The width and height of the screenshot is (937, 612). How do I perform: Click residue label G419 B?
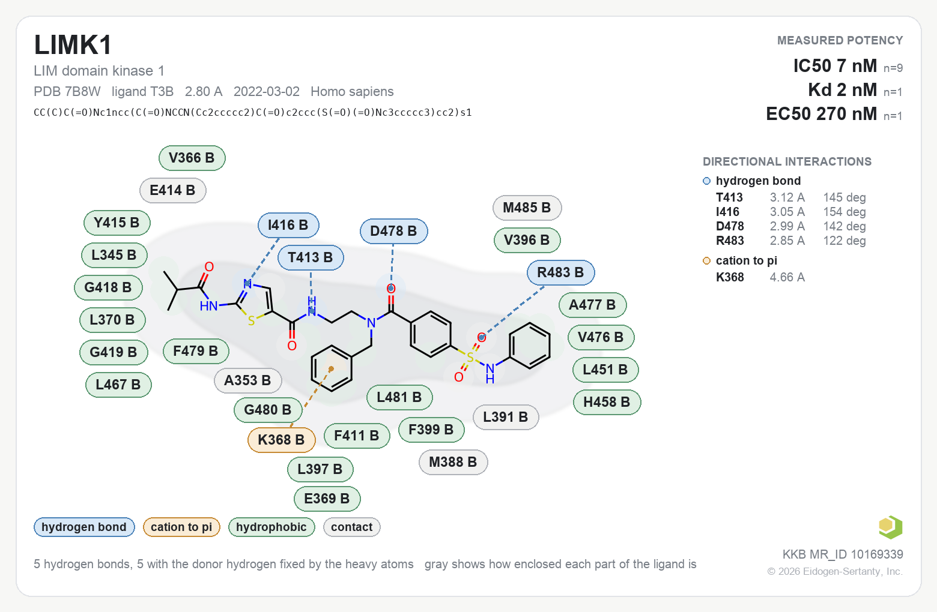(114, 353)
